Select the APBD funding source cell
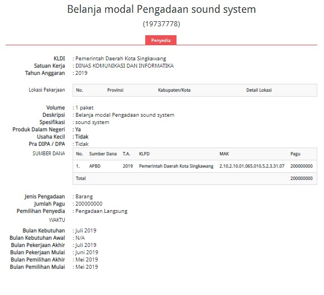 (95, 166)
